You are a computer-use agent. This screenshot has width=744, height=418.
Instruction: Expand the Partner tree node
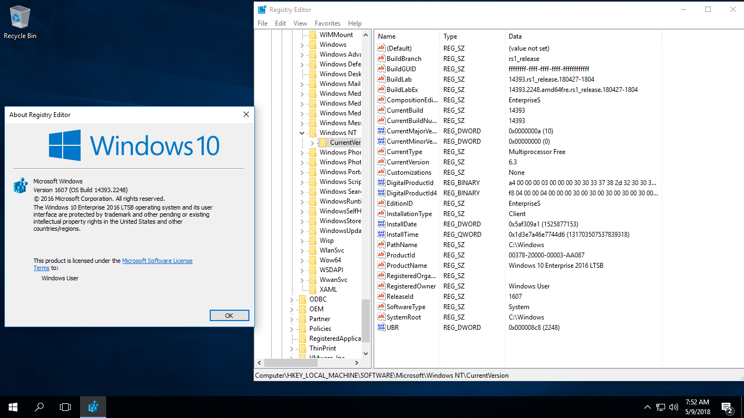[x=292, y=319]
